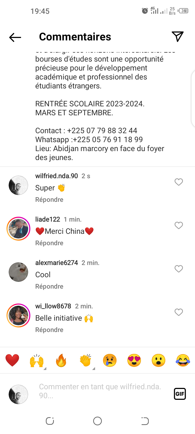The width and height of the screenshot is (195, 434).
Task: Like wilfried.nda.90's Super comment
Action: coord(179,182)
